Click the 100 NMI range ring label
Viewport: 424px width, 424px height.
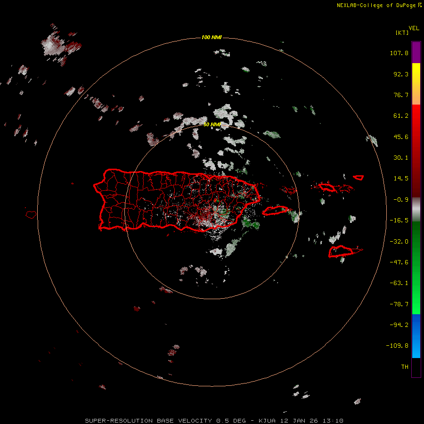[212, 37]
